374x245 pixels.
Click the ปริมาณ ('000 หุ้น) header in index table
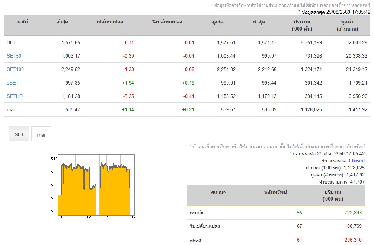pos(302,25)
